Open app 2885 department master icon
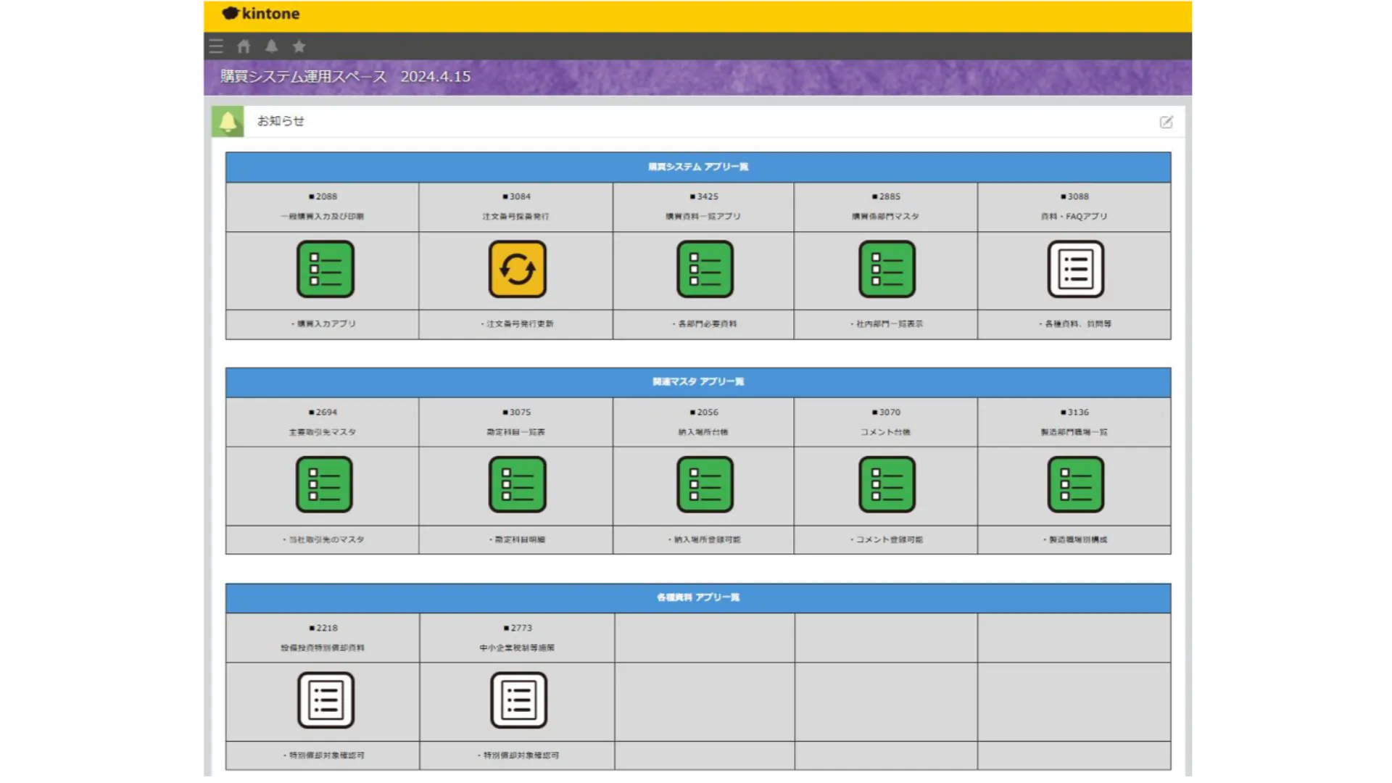This screenshot has height=783, width=1392. pos(887,269)
